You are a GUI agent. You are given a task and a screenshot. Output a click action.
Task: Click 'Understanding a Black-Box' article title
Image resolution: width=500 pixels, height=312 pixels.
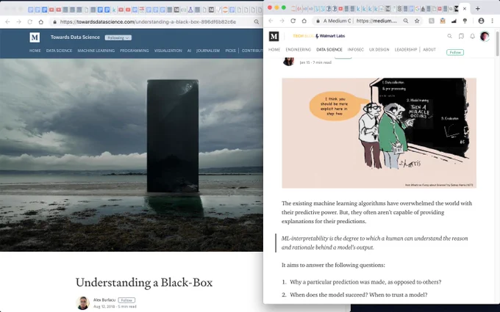144,283
